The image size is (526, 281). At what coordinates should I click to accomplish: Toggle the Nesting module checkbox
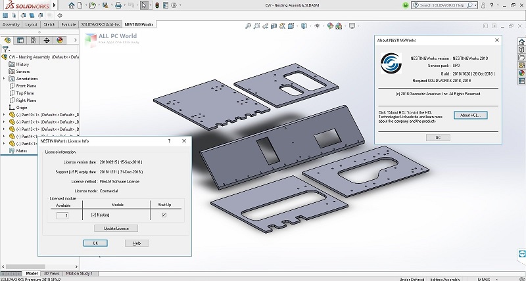95,215
